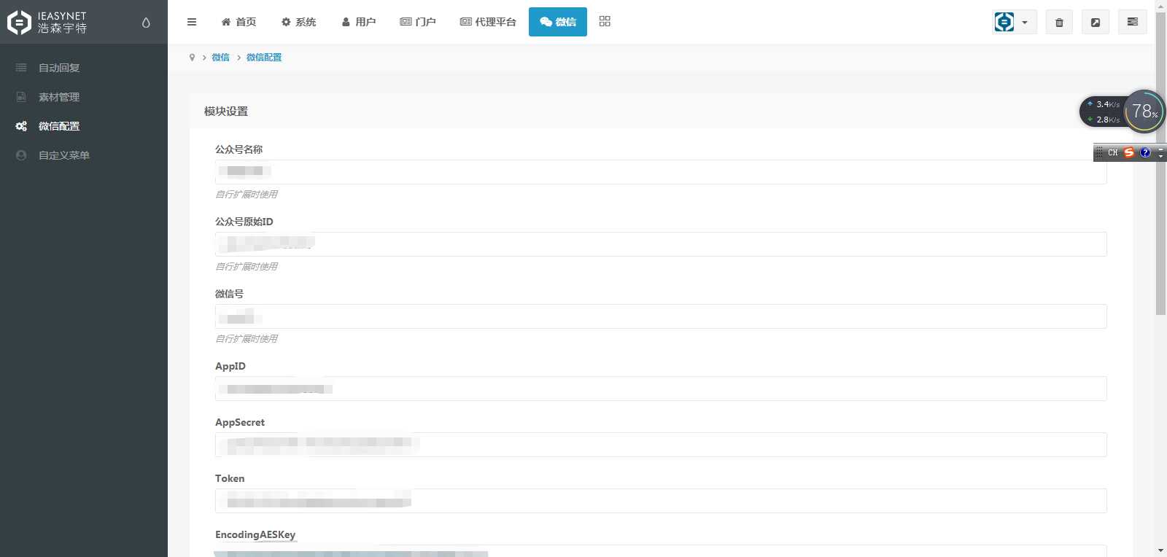The image size is (1167, 557).
Task: Open the grid apps icon in navbar
Action: [605, 22]
